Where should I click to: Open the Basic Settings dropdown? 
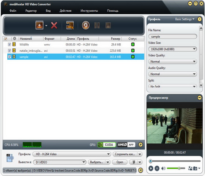[184, 19]
